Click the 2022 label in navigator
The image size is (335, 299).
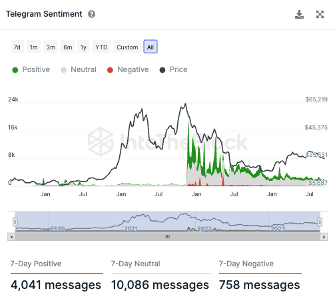click(x=204, y=229)
